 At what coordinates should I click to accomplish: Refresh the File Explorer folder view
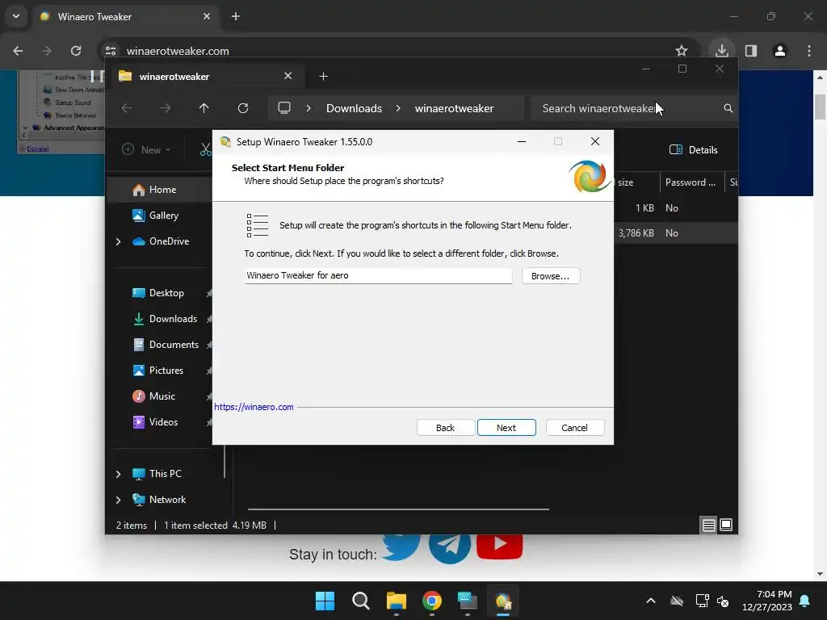point(242,108)
